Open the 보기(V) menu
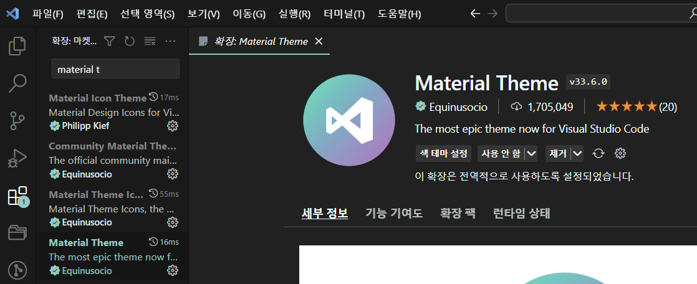Screen dimensions: 697x284 point(204,14)
